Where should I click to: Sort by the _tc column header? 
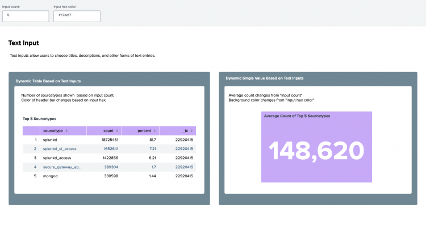(x=178, y=131)
